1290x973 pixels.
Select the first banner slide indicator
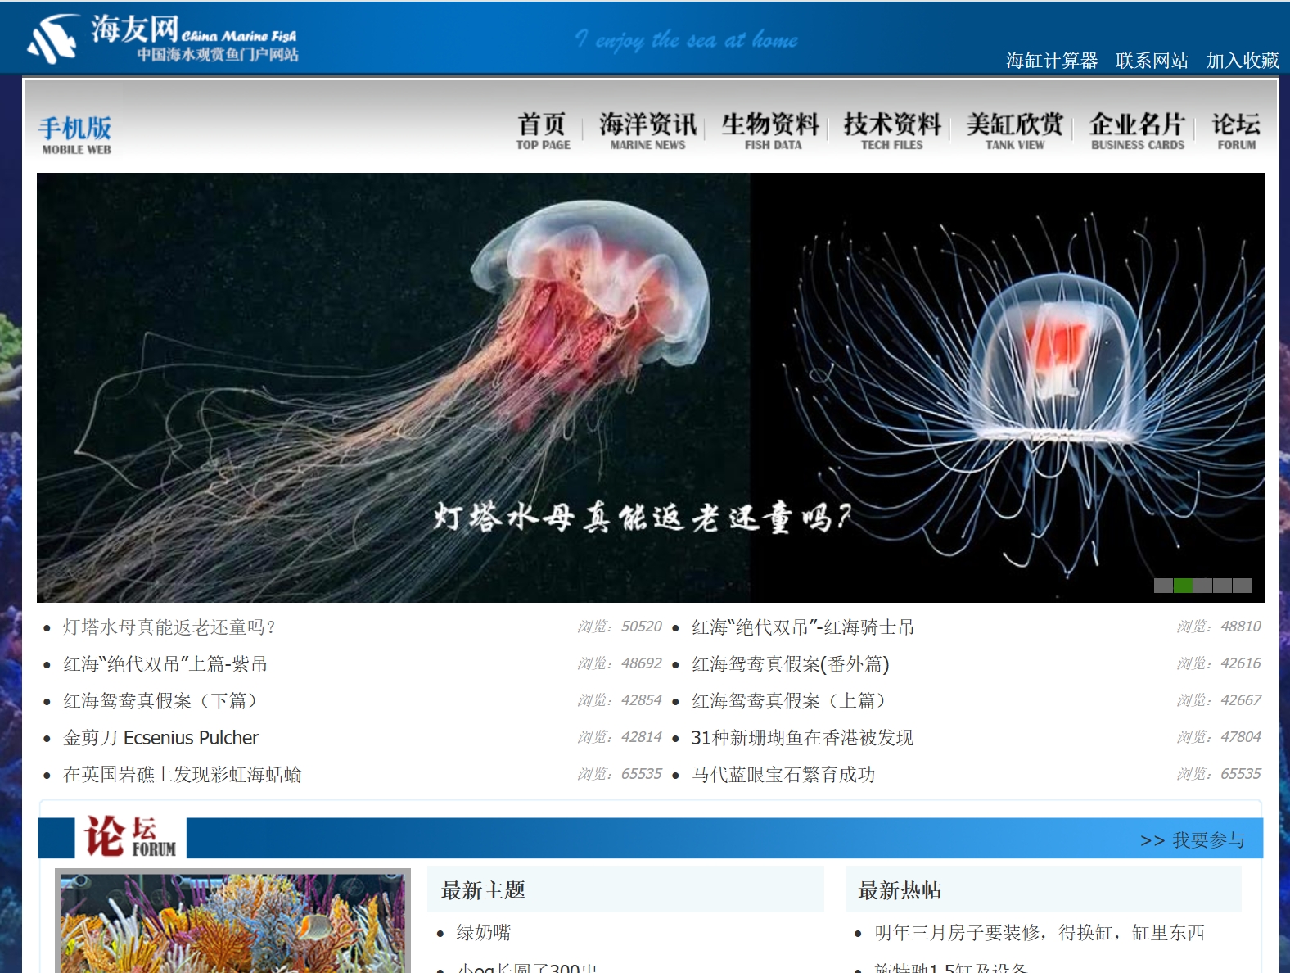click(x=1163, y=586)
